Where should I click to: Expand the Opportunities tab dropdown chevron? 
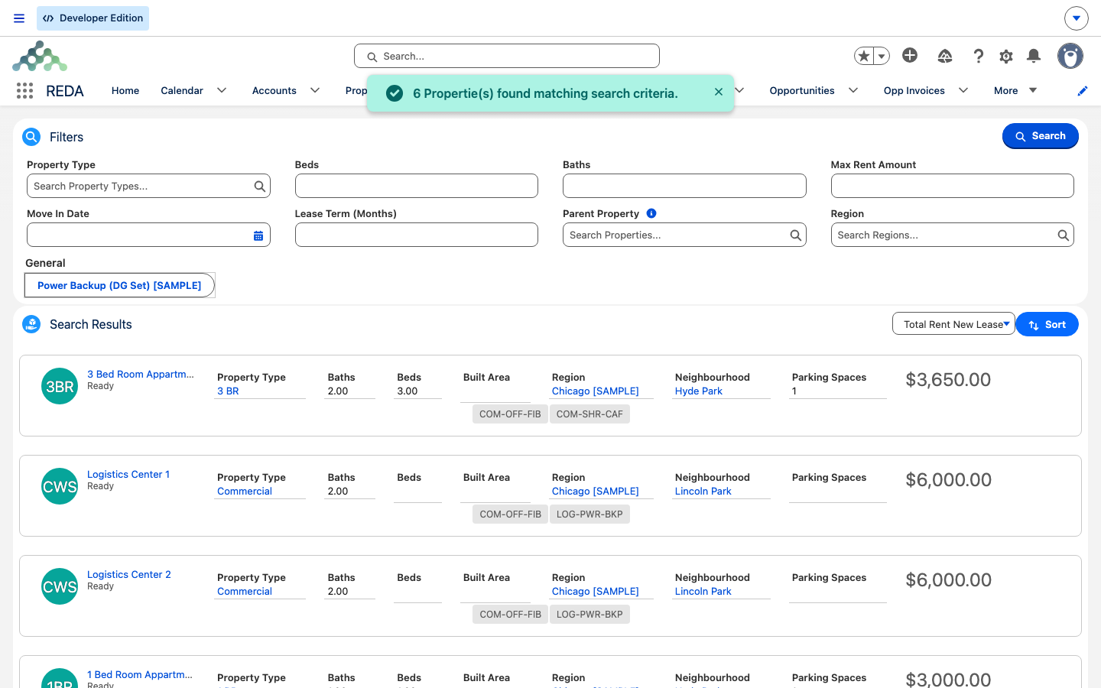coord(853,90)
